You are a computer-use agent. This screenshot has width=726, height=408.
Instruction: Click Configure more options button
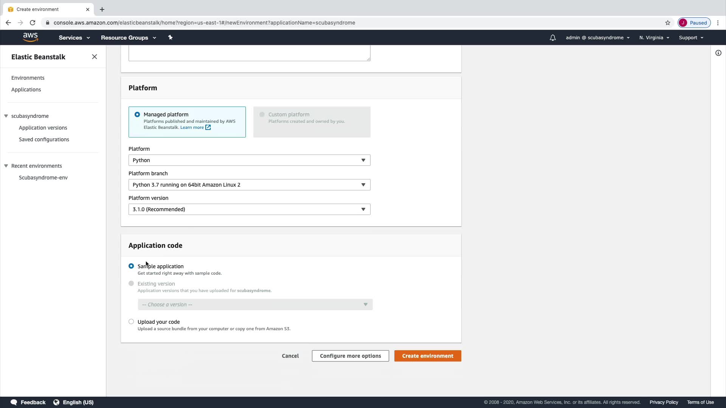[350, 356]
